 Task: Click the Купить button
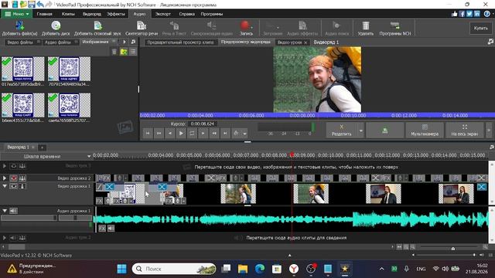[x=480, y=28]
